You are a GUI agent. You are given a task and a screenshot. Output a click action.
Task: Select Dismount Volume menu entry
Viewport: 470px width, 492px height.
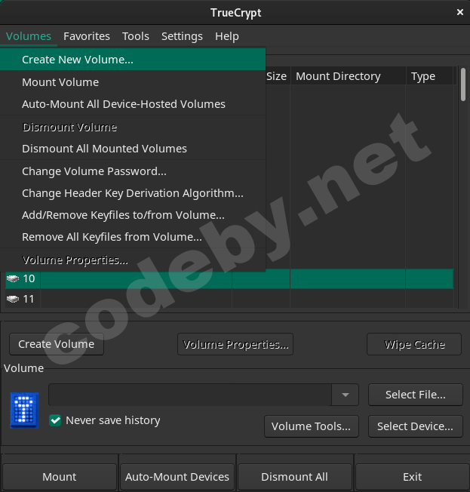(133, 127)
